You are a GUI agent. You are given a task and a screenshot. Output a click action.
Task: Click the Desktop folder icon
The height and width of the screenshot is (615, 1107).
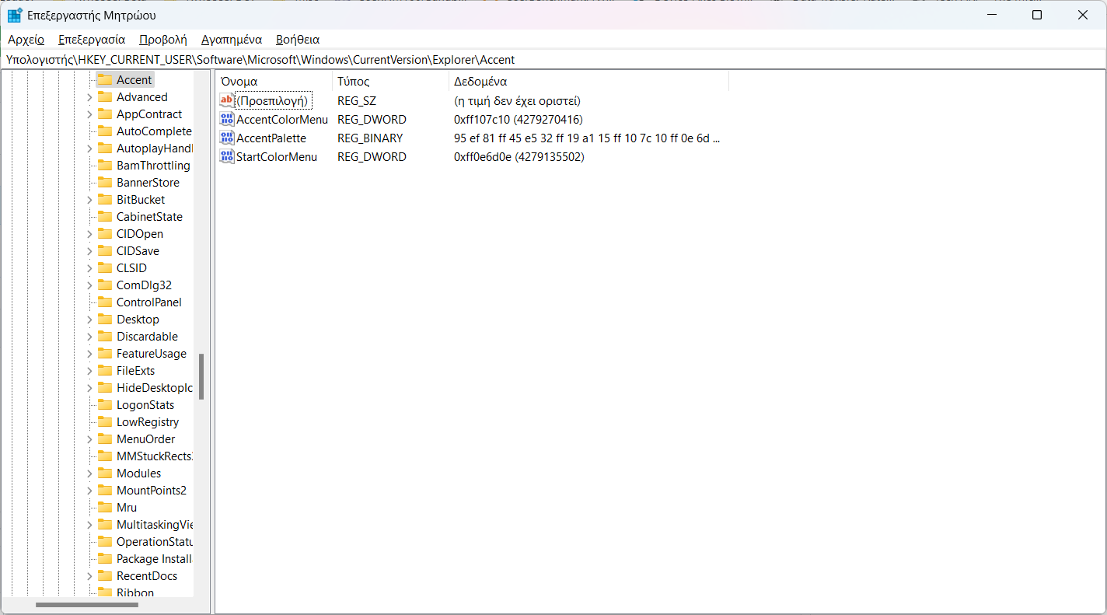click(x=104, y=320)
